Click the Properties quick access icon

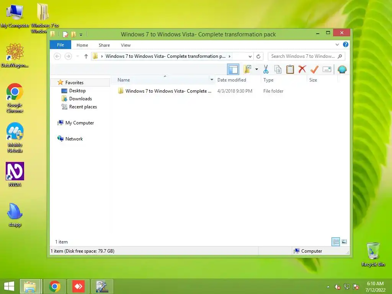(x=65, y=34)
